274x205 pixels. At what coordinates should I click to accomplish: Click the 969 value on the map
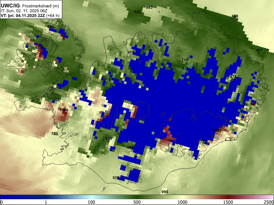(131, 52)
